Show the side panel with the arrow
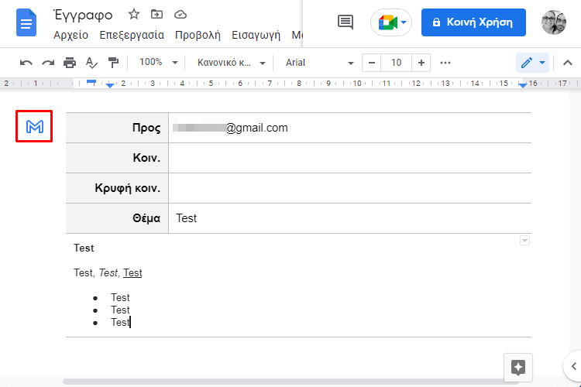This screenshot has width=581, height=387. point(573,366)
